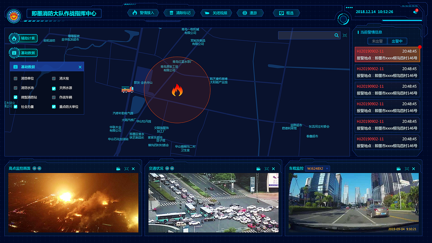432x243 pixels.
Task: Click the 当前警情信息 panel heading
Action: point(371,32)
